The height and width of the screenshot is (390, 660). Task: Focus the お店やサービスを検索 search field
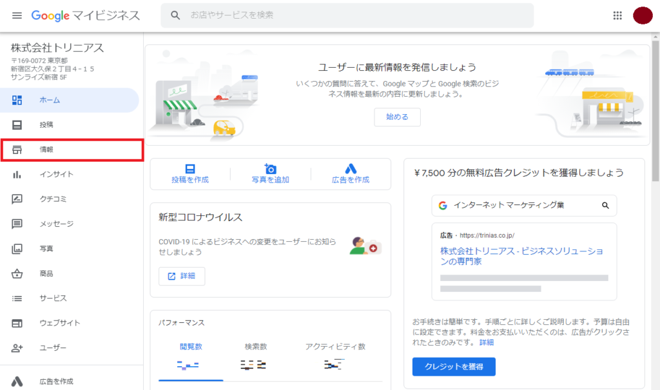click(347, 15)
